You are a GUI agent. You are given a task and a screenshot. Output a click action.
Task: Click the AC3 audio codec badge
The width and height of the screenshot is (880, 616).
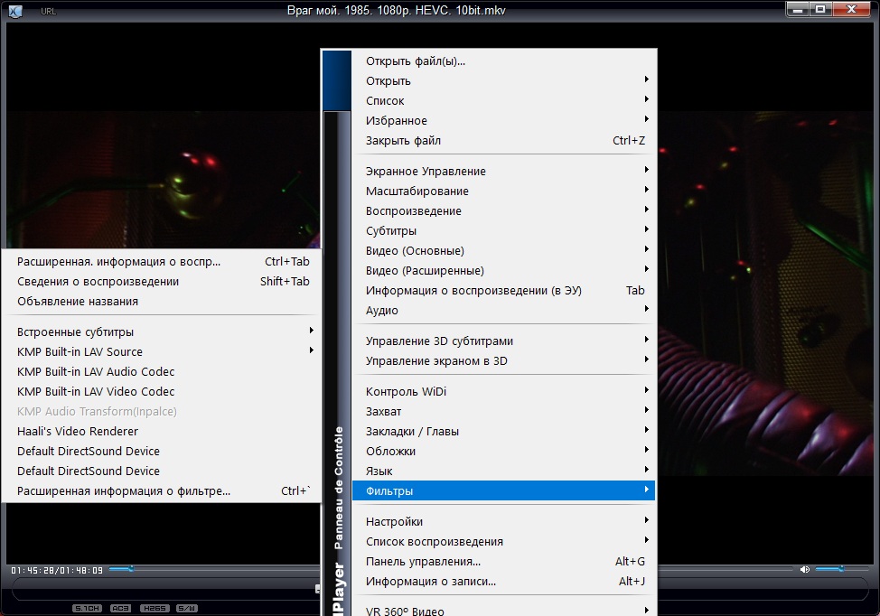coord(120,608)
